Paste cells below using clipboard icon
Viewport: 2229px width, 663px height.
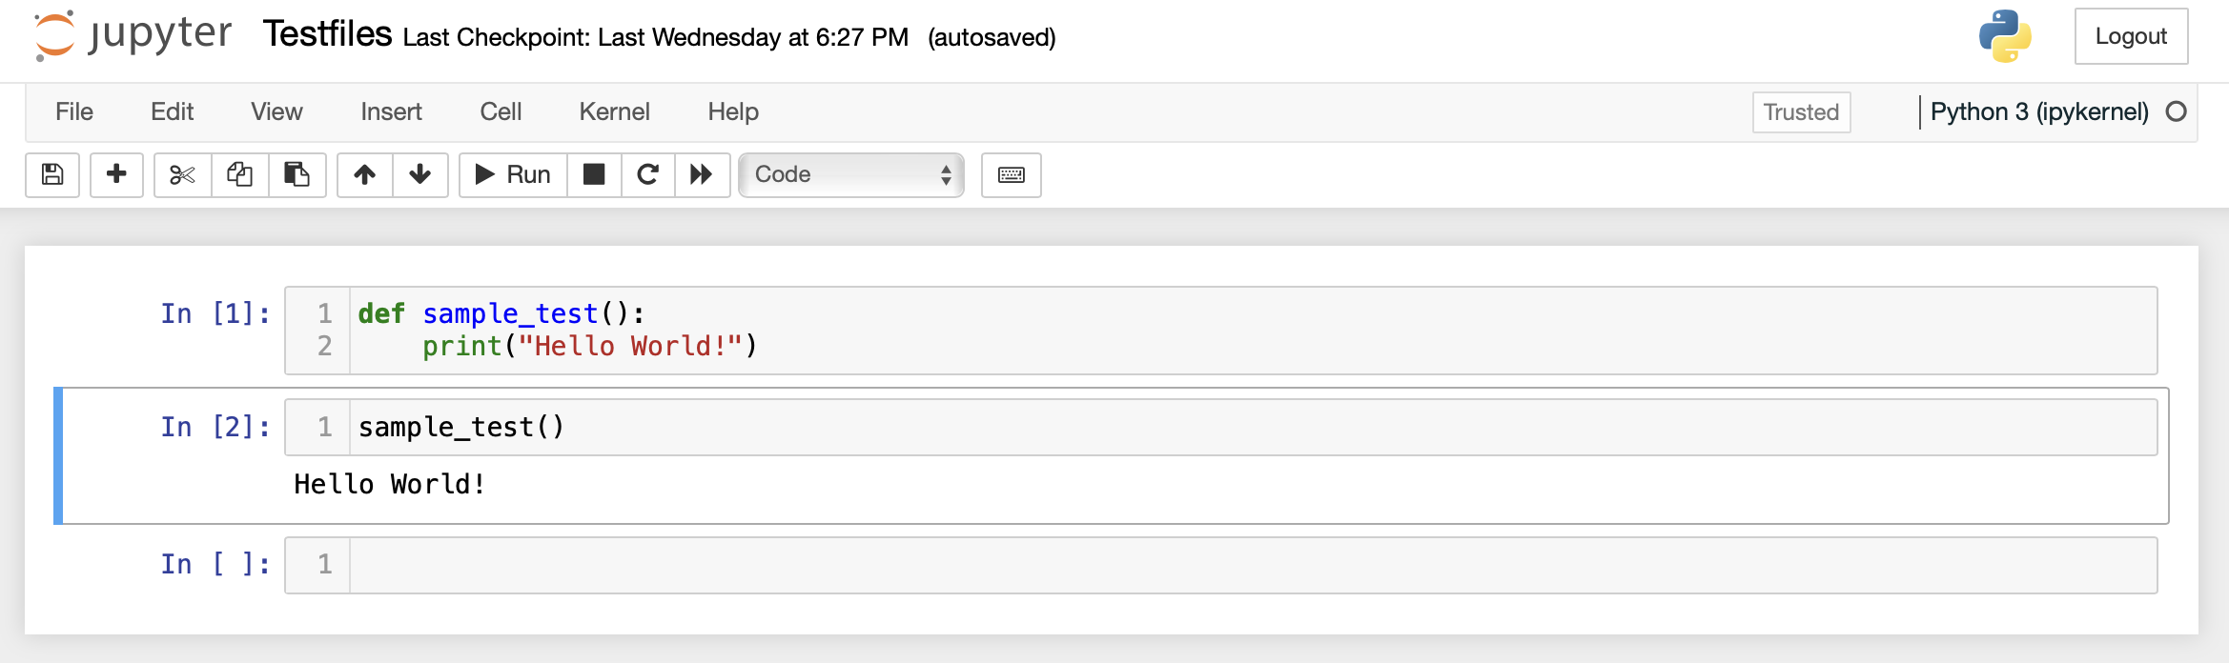coord(297,174)
